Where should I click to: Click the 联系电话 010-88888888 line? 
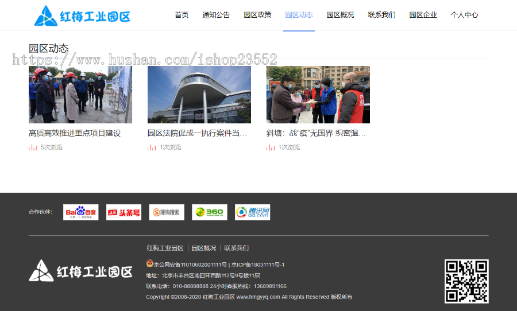pyautogui.click(x=217, y=286)
